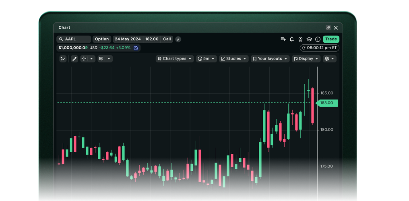The width and height of the screenshot is (409, 201).
Task: Open the Chart types dropdown
Action: 175,59
